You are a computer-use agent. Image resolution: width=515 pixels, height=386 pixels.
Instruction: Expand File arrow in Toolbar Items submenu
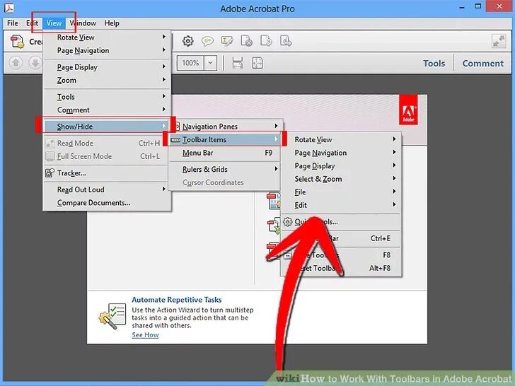coord(394,192)
